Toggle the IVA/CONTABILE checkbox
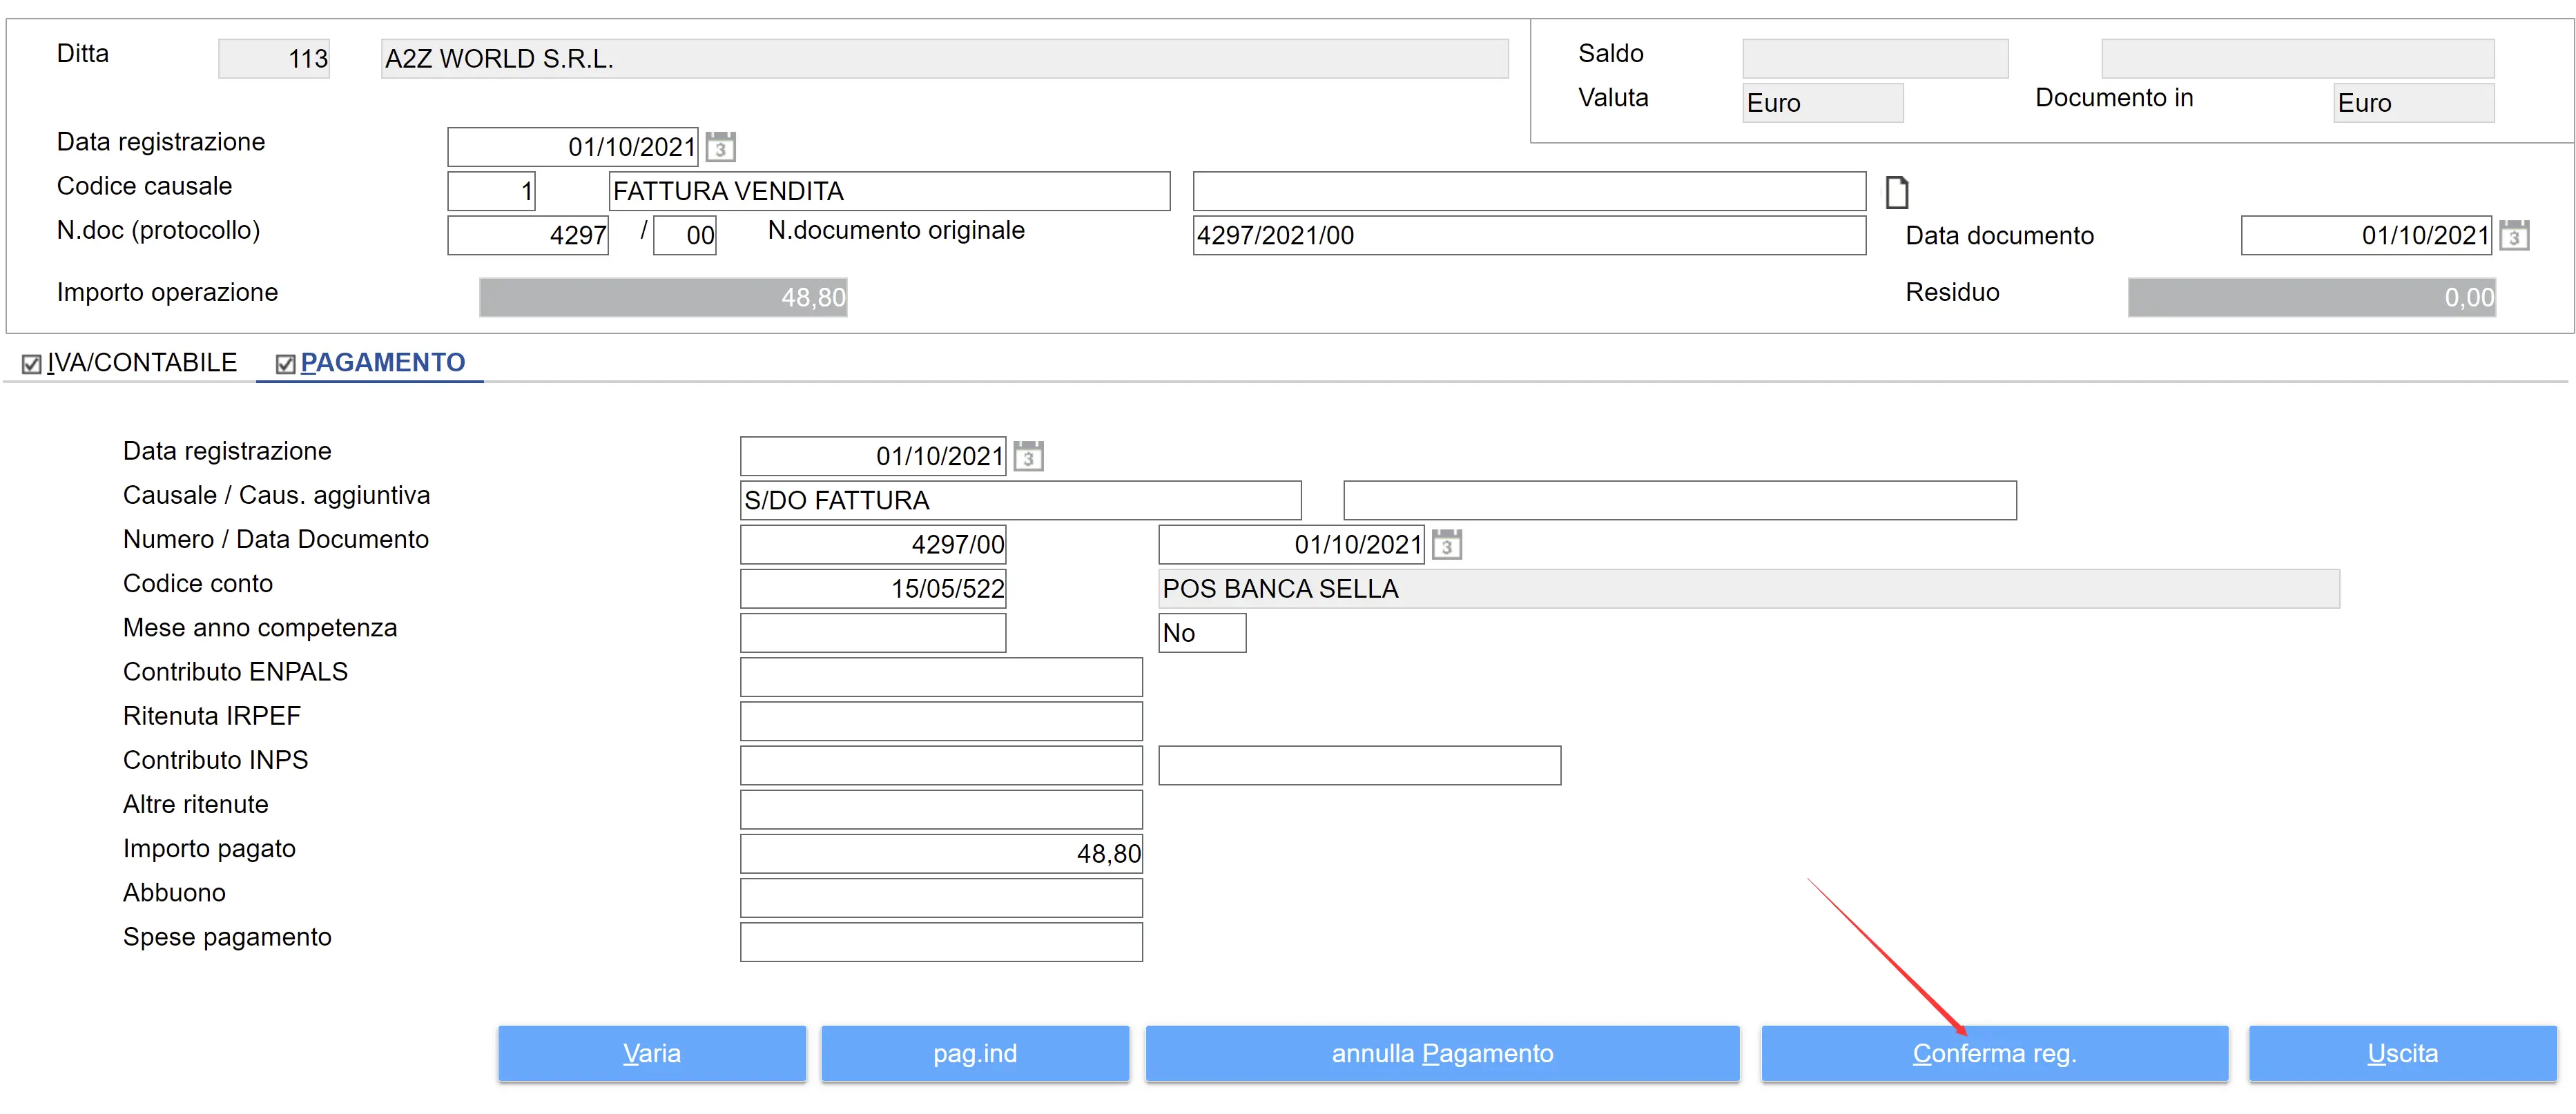This screenshot has width=2576, height=1114. [x=32, y=364]
